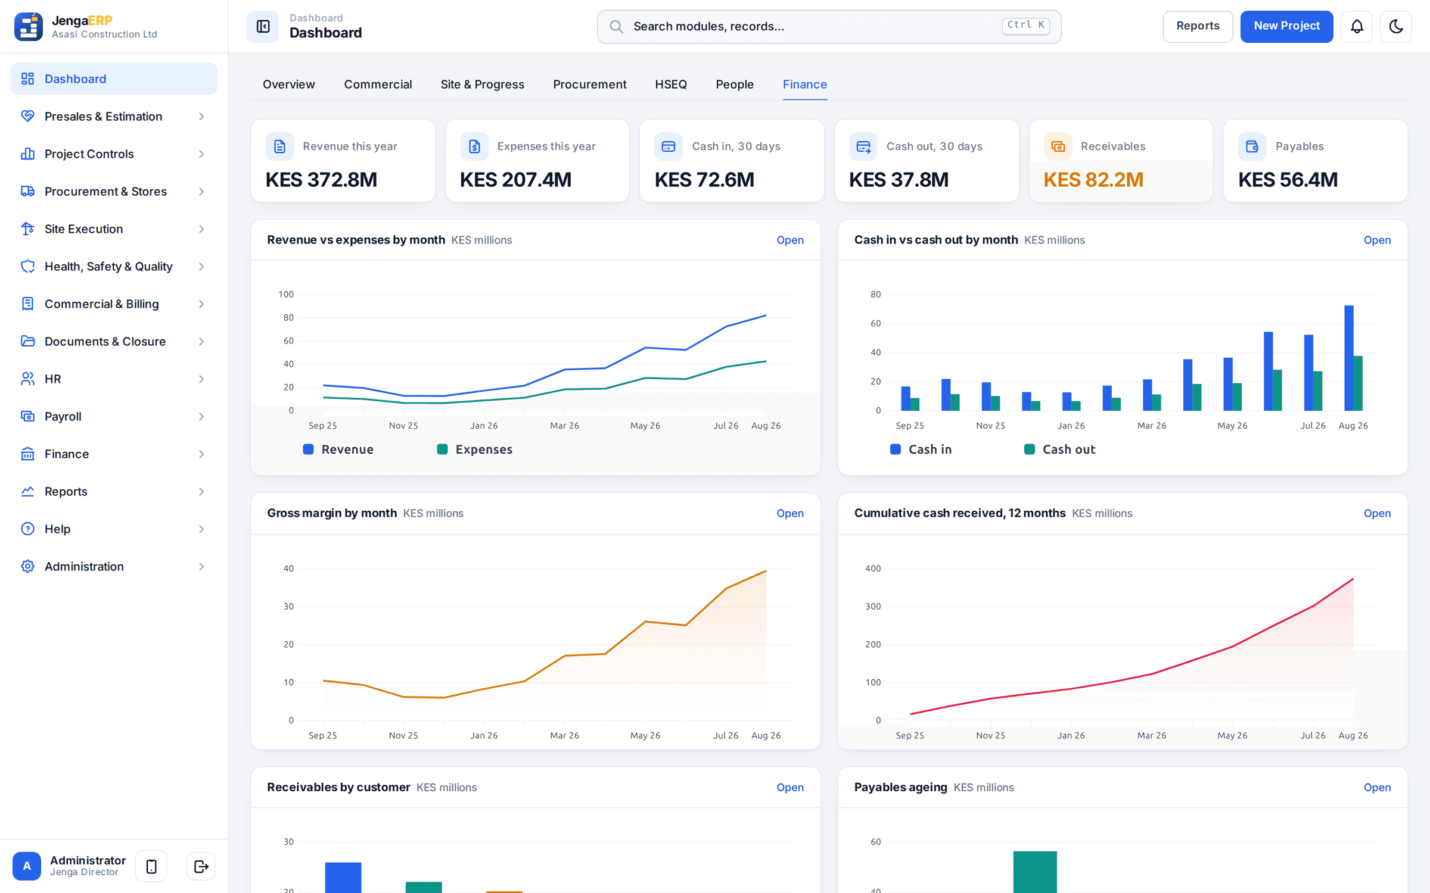Click the Commercial & Billing receipt icon

[27, 304]
